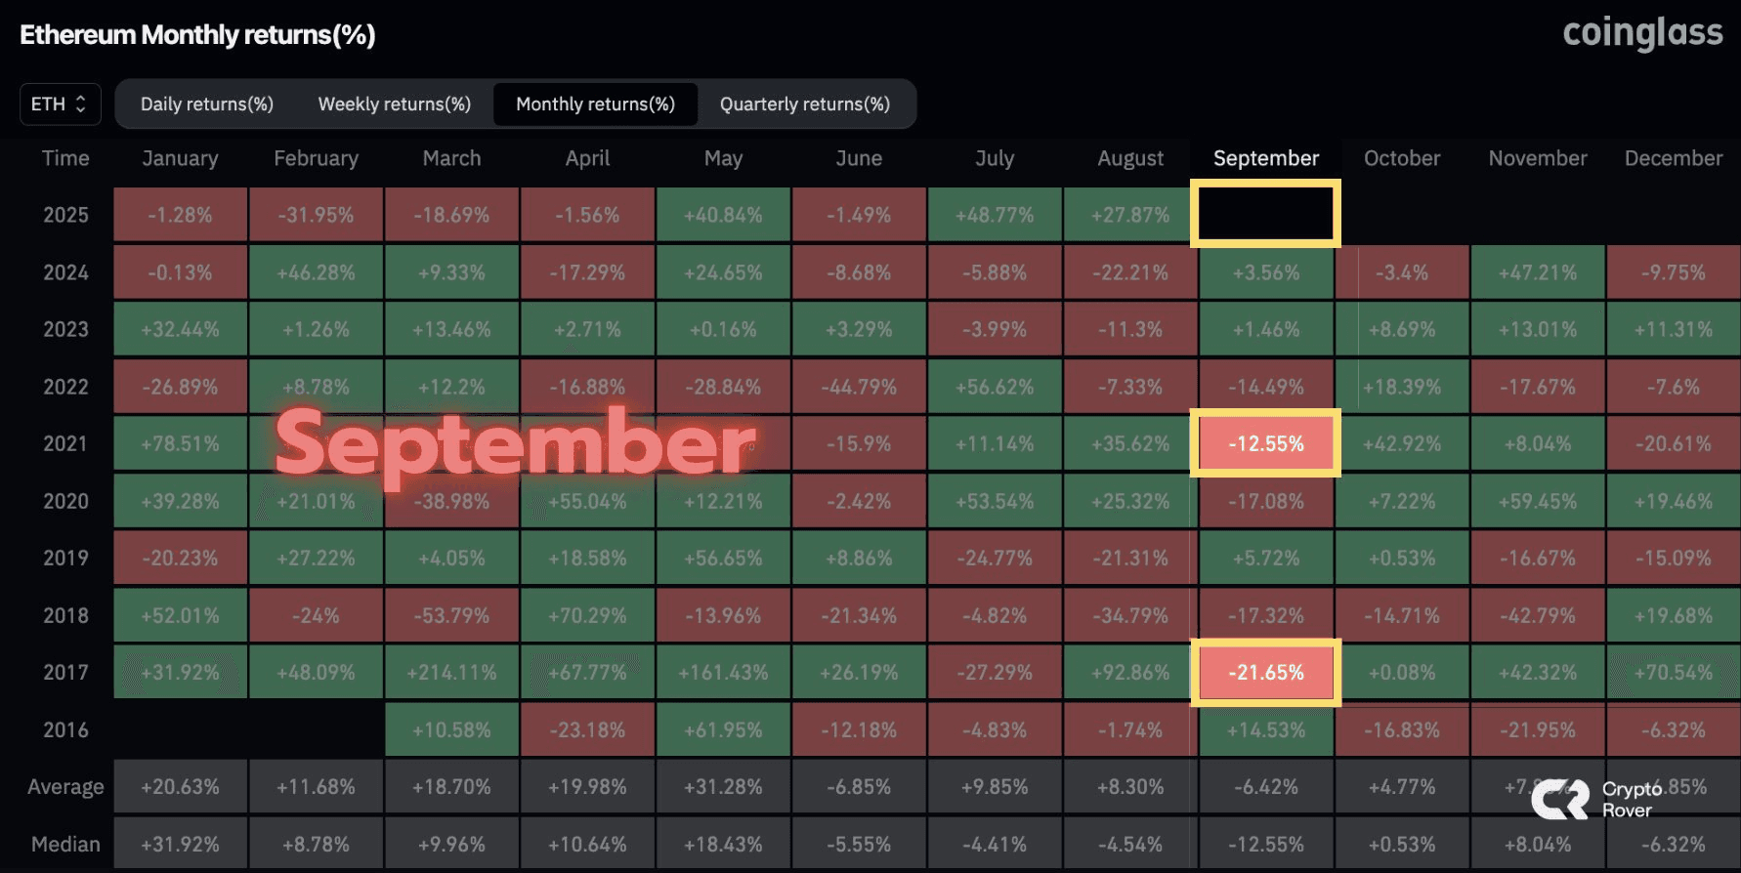Click the +40.84% May 2025 cell
This screenshot has width=1741, height=873.
[723, 215]
